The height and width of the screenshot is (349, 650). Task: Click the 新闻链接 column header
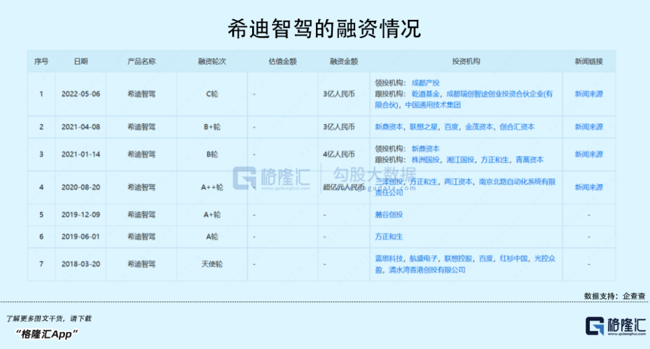pos(589,61)
